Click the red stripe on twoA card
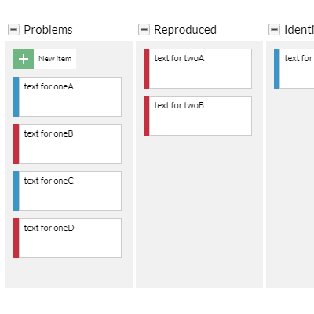This screenshot has width=314, height=314. 147,68
